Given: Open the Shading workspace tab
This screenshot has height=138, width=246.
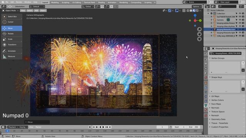Looking at the screenshot, I should click(101, 2).
